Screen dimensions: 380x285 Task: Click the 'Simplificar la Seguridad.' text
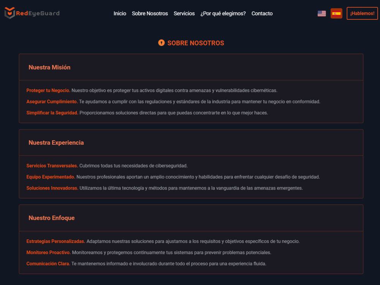click(x=52, y=113)
